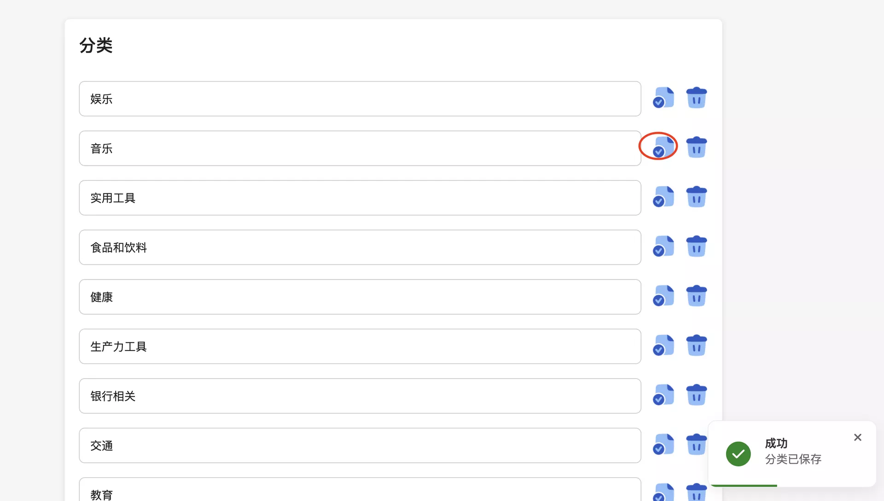Image resolution: width=884 pixels, height=501 pixels.
Task: Close the 成功 notification toast
Action: click(x=857, y=438)
